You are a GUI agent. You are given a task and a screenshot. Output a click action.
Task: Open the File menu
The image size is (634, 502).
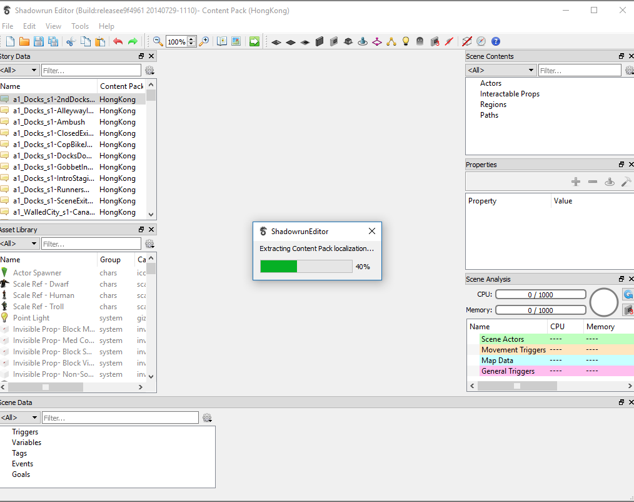coord(8,26)
